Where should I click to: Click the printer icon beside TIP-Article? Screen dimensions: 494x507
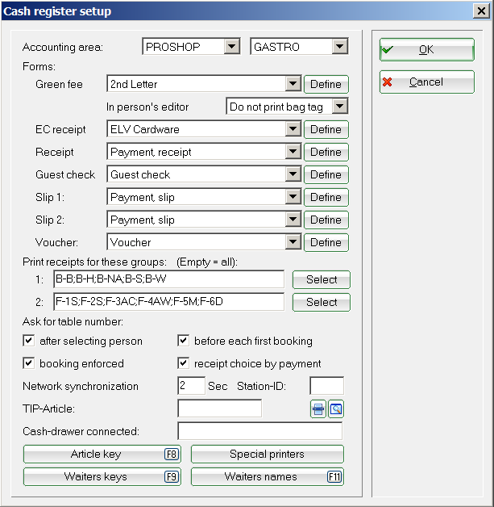point(318,409)
